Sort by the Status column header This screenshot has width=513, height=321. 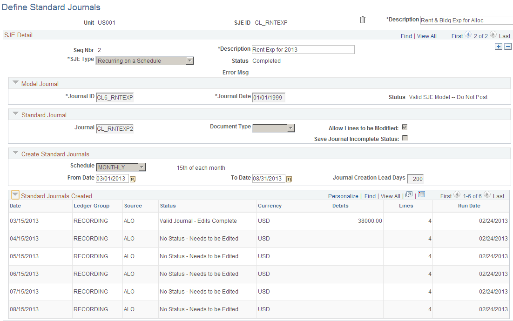coord(168,206)
